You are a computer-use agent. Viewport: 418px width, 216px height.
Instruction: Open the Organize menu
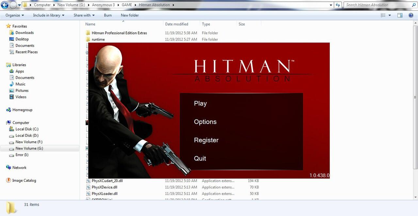point(15,15)
